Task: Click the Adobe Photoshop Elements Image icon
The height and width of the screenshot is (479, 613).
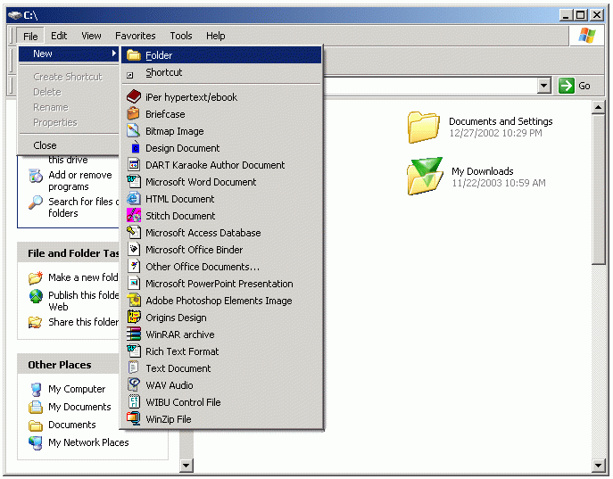Action: pyautogui.click(x=134, y=301)
